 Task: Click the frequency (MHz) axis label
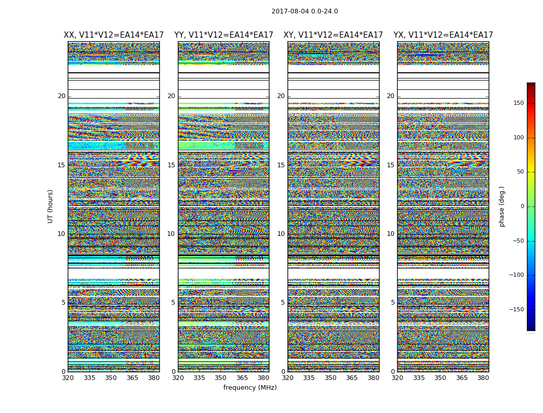pos(250,387)
